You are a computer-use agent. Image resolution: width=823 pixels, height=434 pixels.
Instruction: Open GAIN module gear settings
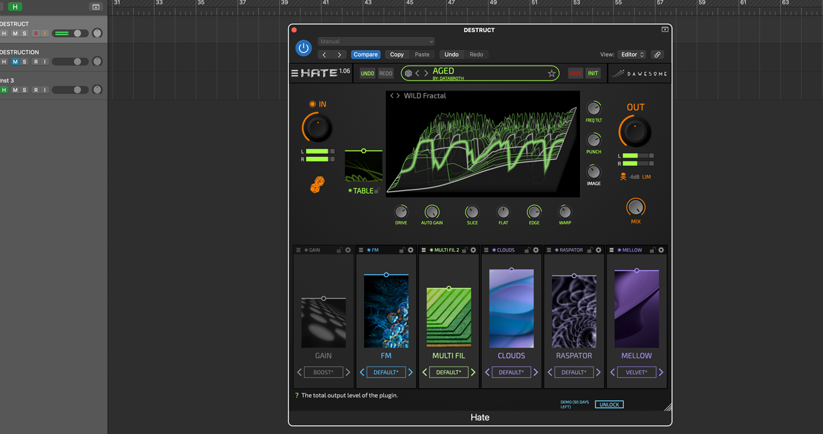point(348,250)
